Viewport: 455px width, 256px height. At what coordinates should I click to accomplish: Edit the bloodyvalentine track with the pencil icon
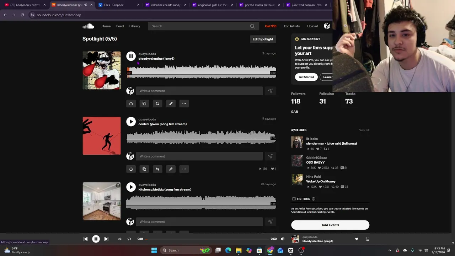pyautogui.click(x=171, y=103)
